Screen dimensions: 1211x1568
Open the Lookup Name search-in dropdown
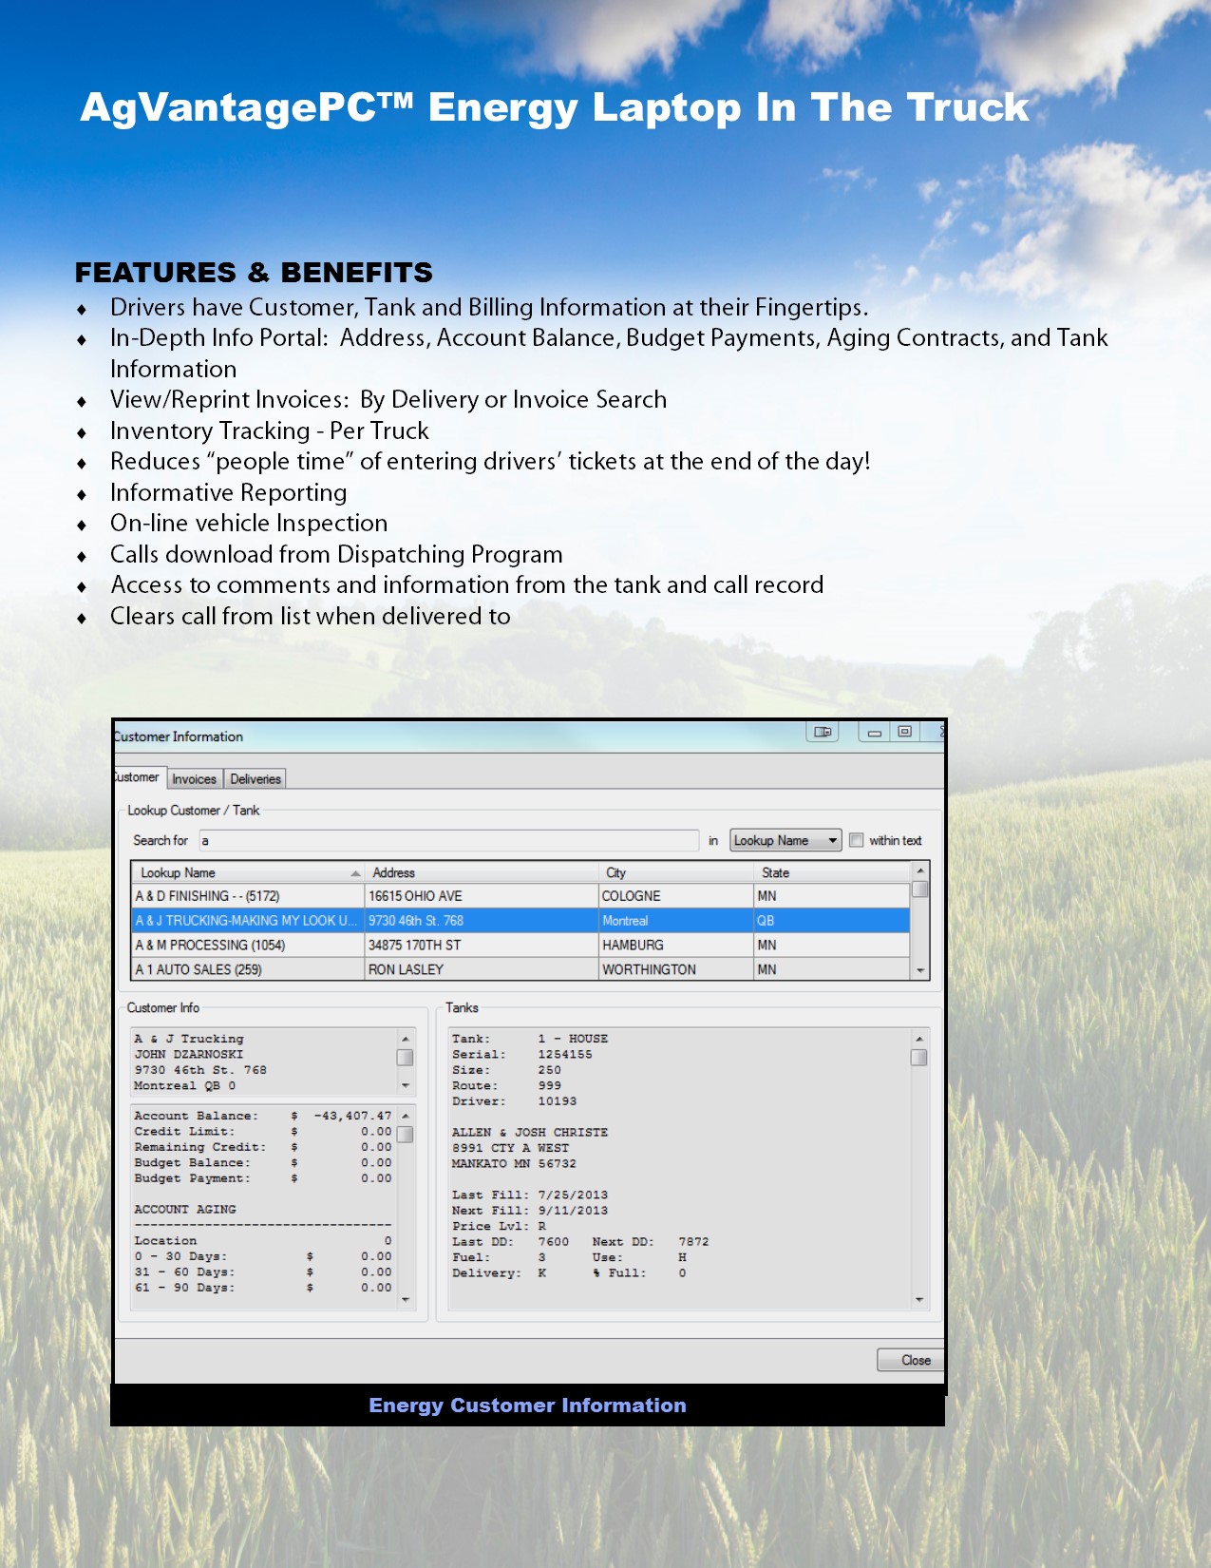[785, 840]
